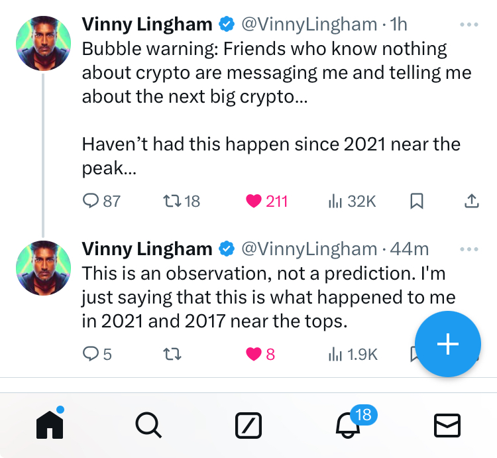
Task: Open @VinnyLingham handle on first tweet
Action: (x=307, y=25)
